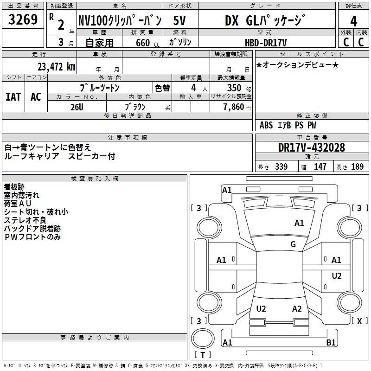Viewport: 371px width, 371px height.
Task: Click the U2 marker on rear left
Action: [x=261, y=309]
